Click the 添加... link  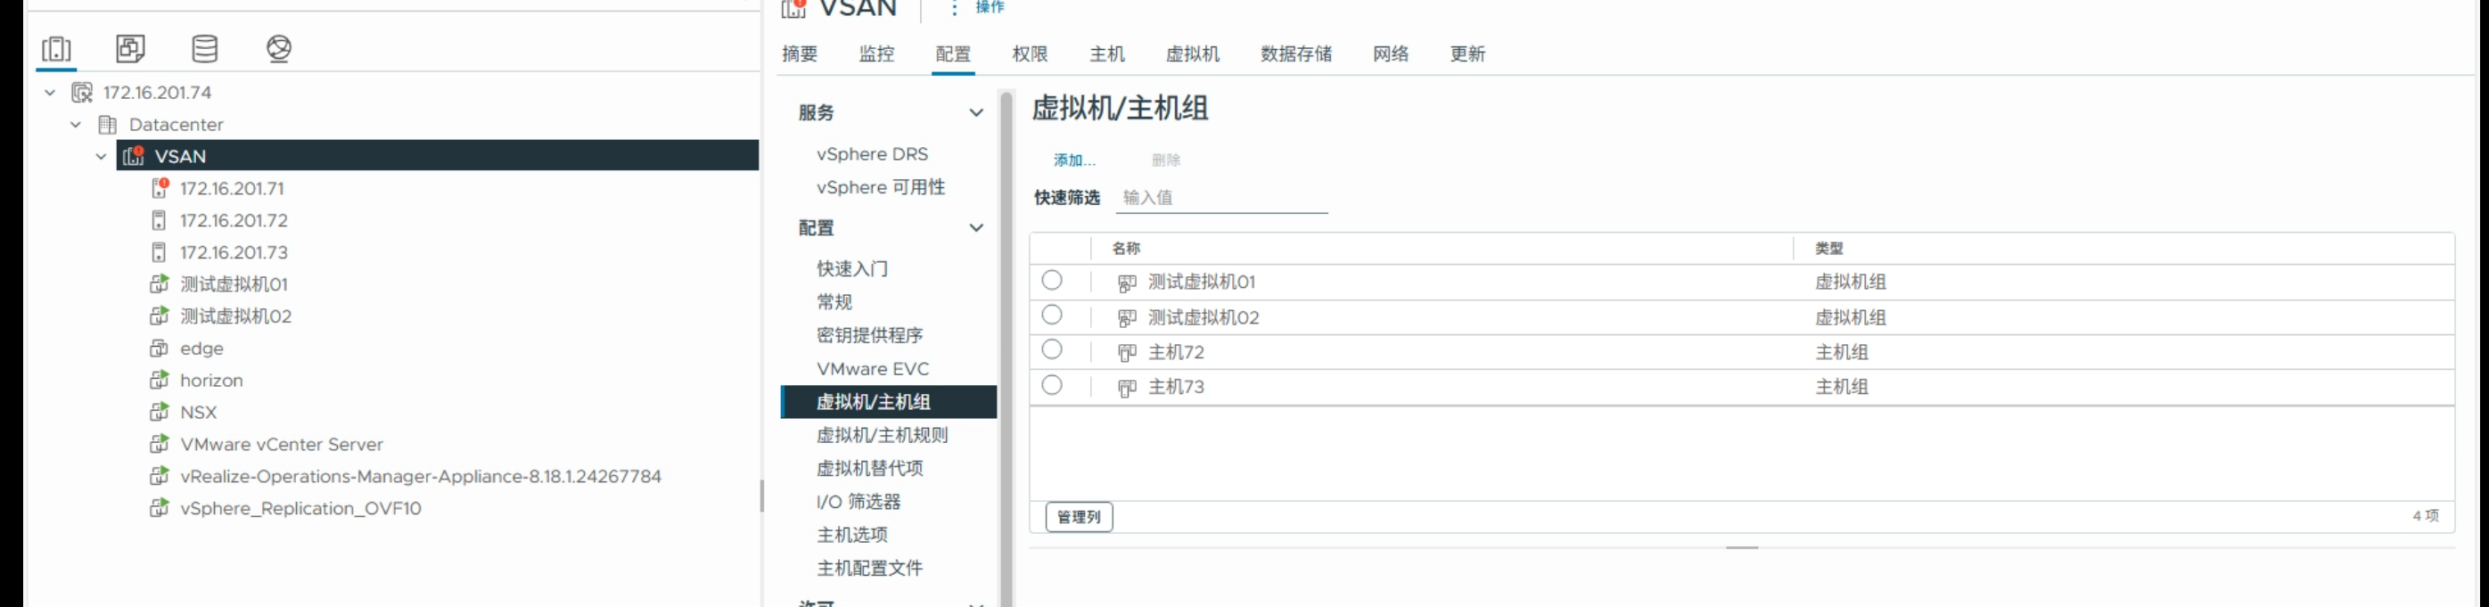[x=1074, y=160]
